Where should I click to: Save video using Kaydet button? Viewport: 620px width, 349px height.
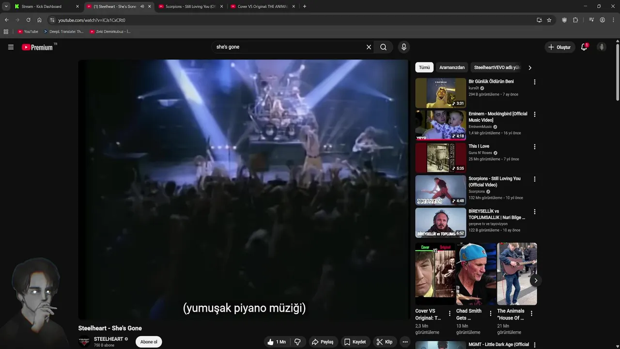[355, 342]
